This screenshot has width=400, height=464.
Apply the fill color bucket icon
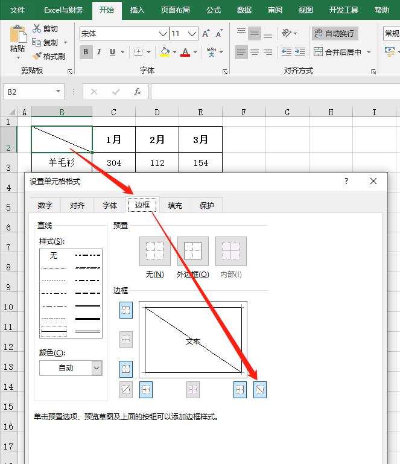click(165, 52)
